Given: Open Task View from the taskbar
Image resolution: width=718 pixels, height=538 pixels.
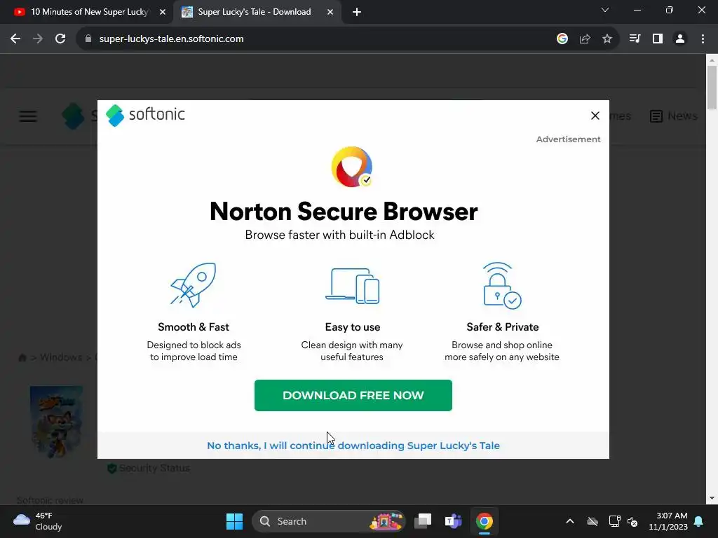Looking at the screenshot, I should click(x=423, y=521).
